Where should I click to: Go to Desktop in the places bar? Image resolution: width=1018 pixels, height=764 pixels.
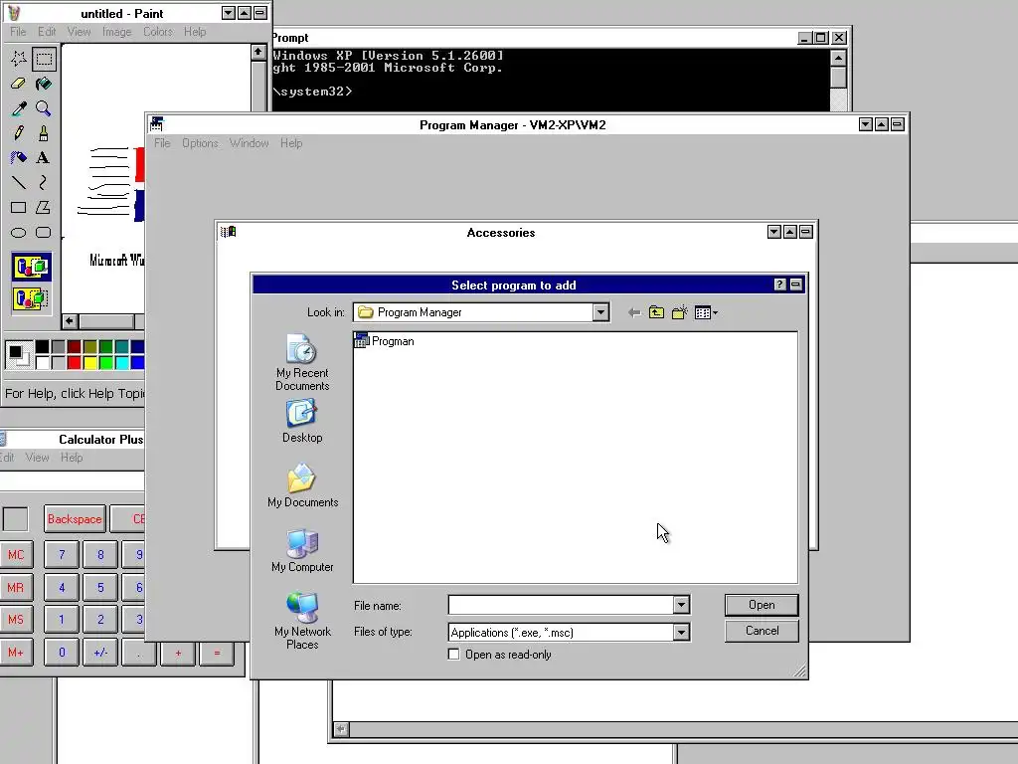(302, 421)
